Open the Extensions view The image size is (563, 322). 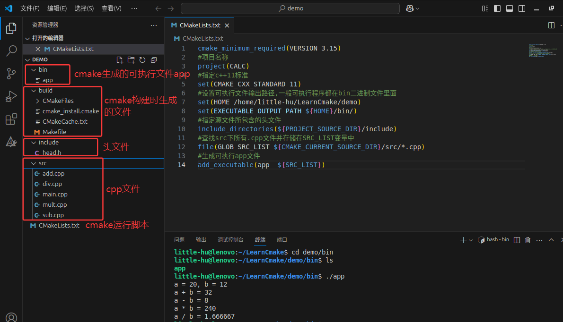click(x=11, y=119)
